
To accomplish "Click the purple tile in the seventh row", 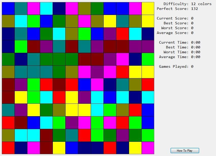I will point(21,84).
